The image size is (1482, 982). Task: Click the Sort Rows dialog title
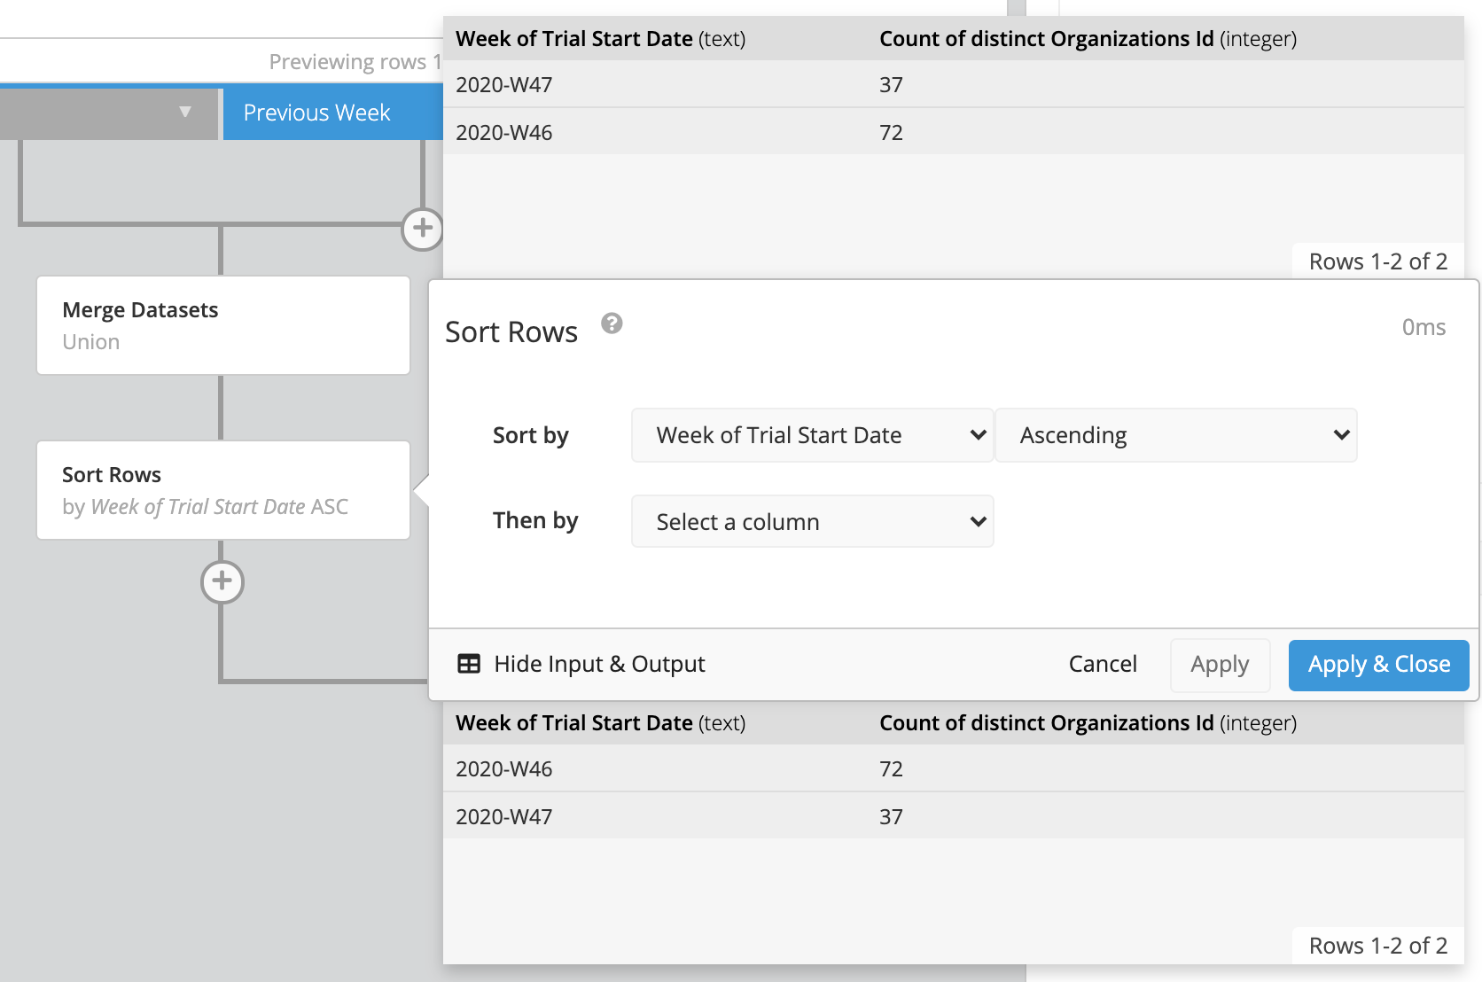tap(511, 331)
